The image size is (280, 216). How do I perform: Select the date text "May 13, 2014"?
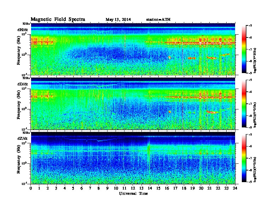click(118, 20)
